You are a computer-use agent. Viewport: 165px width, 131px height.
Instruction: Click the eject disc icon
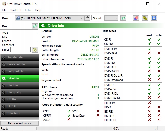(87, 18)
